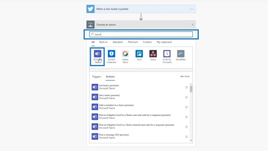The height and width of the screenshot is (151, 268).
Task: Click the Choose an action step icon
Action: coord(90,24)
